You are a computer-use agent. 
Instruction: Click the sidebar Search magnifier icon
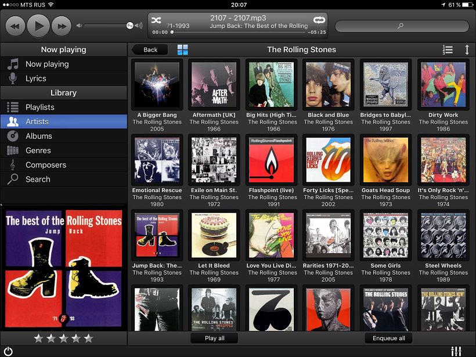(13, 179)
